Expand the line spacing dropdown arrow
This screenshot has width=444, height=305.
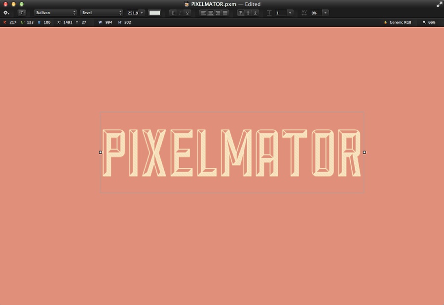[290, 13]
